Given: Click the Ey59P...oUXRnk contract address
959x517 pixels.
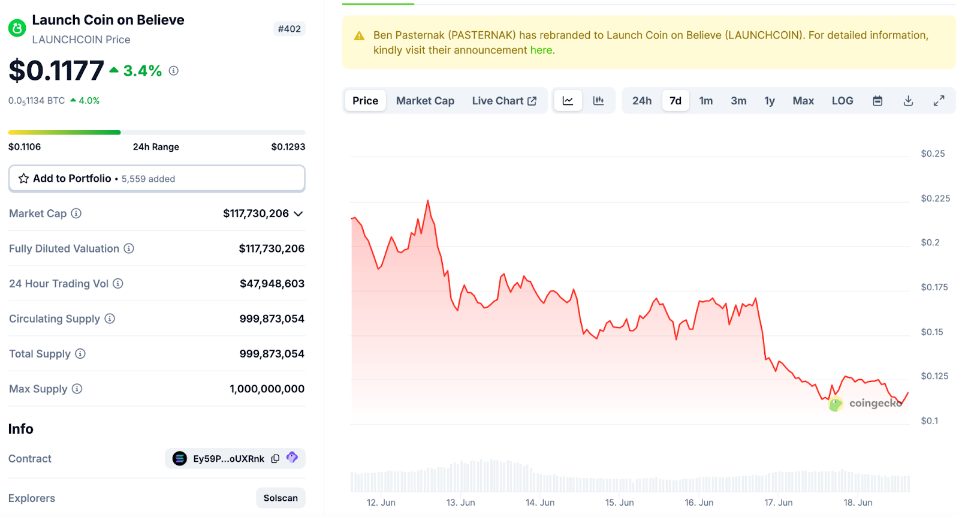Looking at the screenshot, I should pyautogui.click(x=228, y=459).
